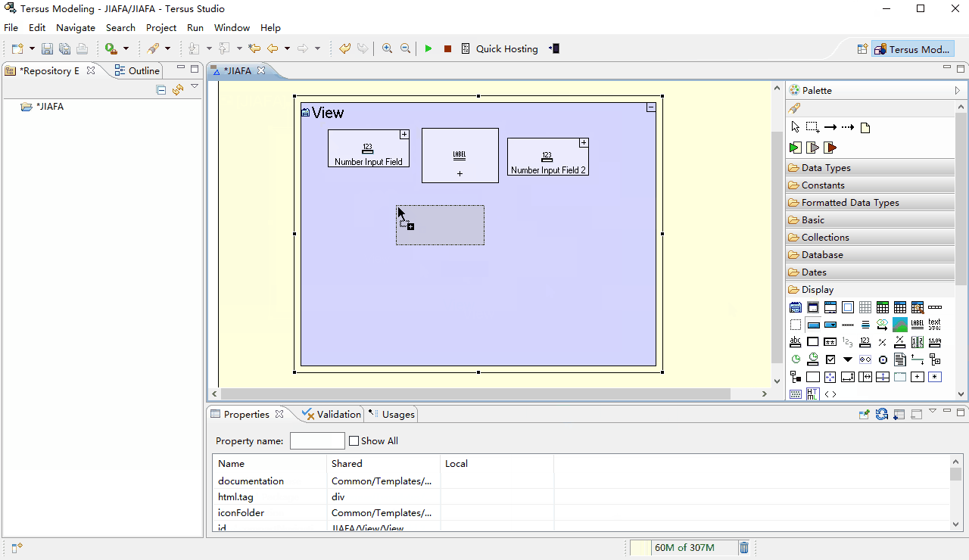The image size is (969, 560).
Task: Select the Check Box element in Display palette
Action: tap(830, 359)
